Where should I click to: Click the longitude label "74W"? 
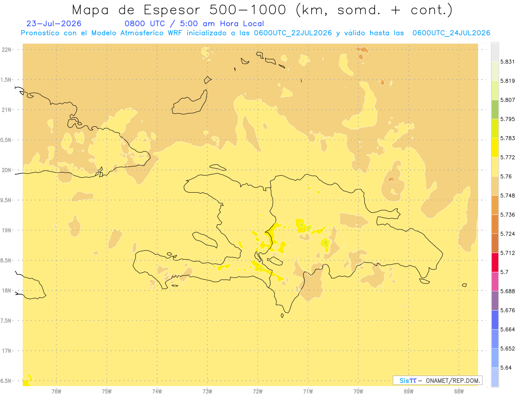157,391
